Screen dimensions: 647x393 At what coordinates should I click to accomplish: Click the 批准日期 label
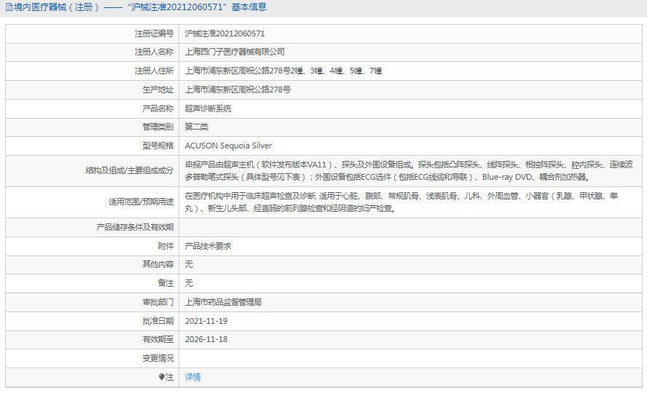[158, 321]
